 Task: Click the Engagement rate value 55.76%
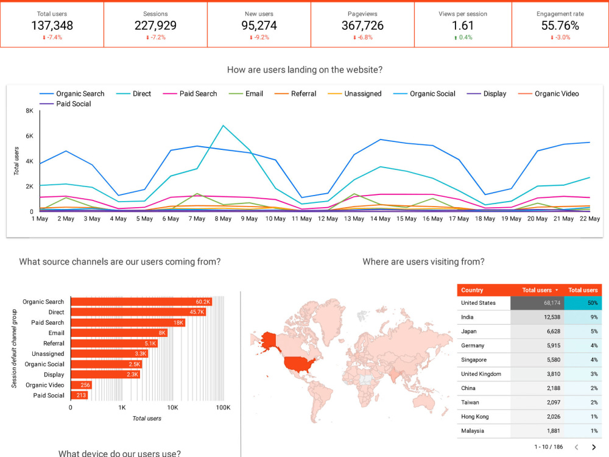(x=560, y=26)
